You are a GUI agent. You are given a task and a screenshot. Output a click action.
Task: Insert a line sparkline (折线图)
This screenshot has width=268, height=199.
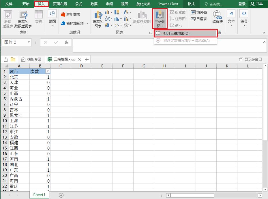pyautogui.click(x=178, y=12)
